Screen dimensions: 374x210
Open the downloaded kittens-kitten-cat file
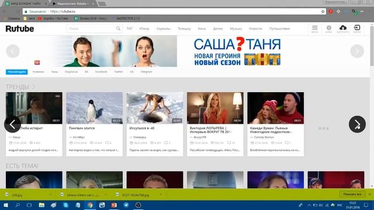pyautogui.click(x=81, y=195)
